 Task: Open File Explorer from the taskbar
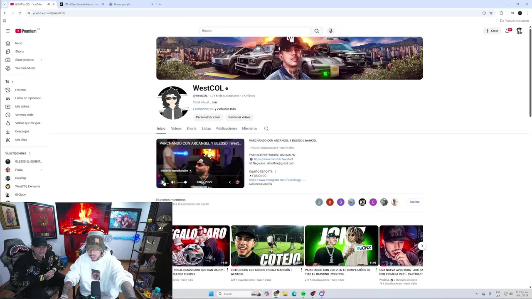click(x=285, y=294)
